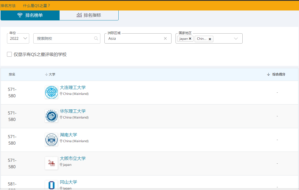Screen dimensions: 299x190
Task: Sort by 大学 column header
Action: pos(50,74)
